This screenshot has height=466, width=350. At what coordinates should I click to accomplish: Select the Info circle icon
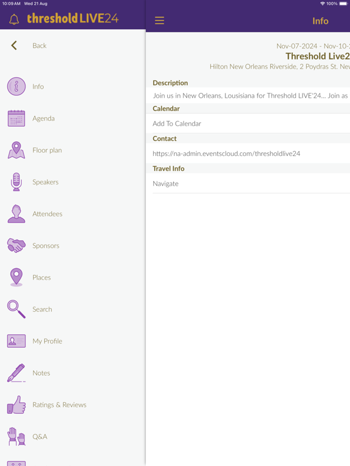tap(16, 87)
